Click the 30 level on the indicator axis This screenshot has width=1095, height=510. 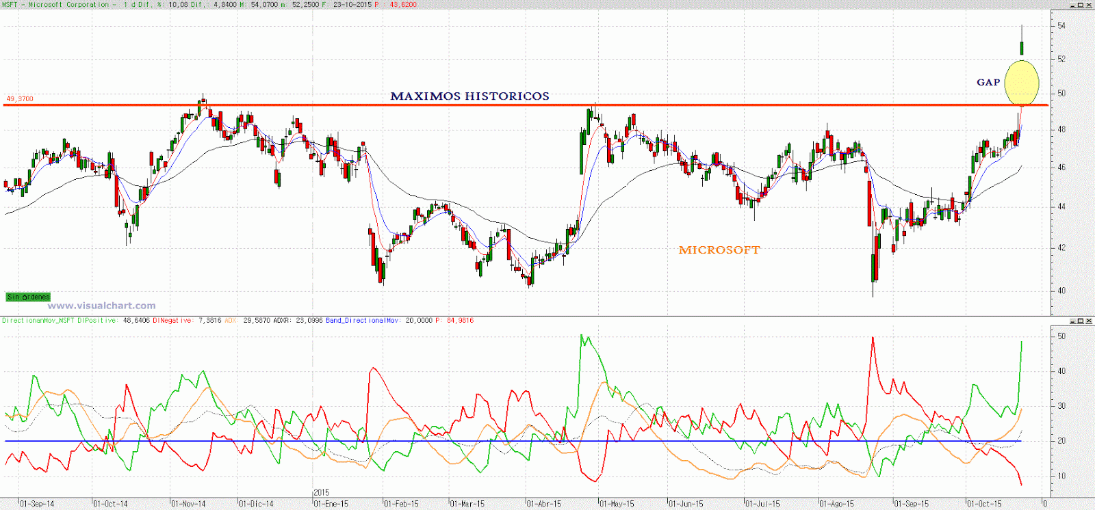pos(1061,406)
